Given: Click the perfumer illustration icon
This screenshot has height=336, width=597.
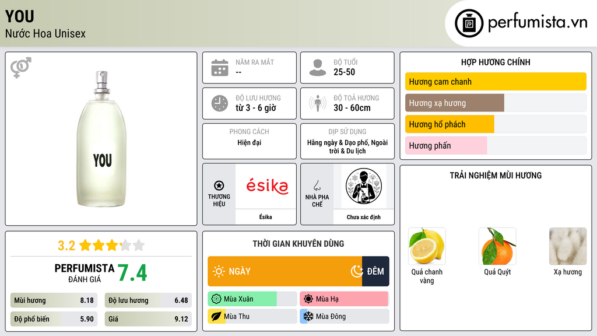Looking at the screenshot, I should click(364, 186).
